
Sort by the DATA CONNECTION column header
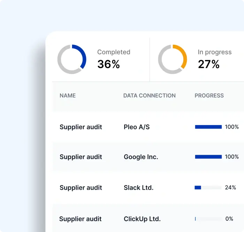(x=149, y=95)
